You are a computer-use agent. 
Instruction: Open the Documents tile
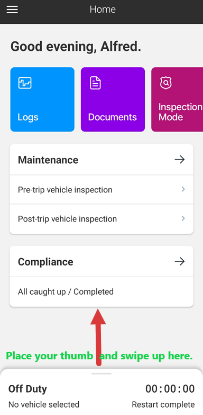tap(113, 99)
